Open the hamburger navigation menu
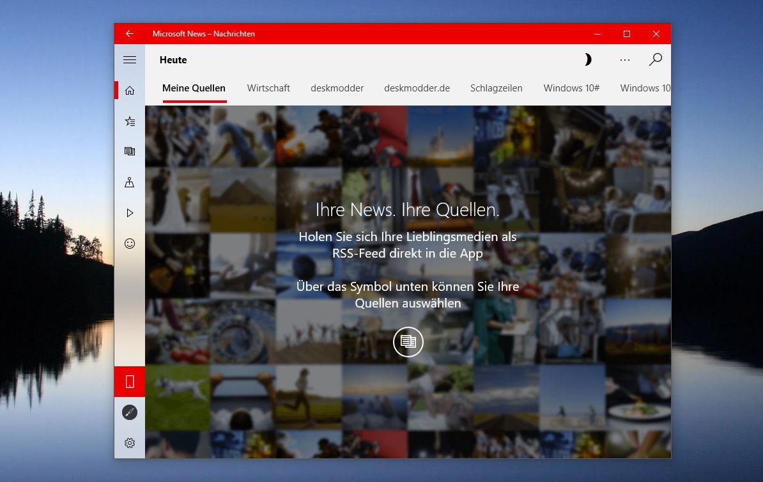 [130, 60]
